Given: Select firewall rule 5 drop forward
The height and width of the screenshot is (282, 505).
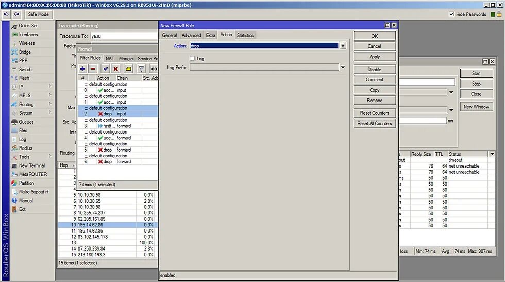Looking at the screenshot, I should tap(118, 150).
